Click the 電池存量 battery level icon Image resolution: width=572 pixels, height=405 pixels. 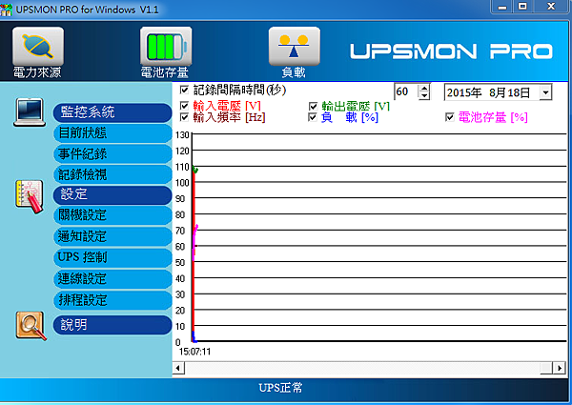166,47
